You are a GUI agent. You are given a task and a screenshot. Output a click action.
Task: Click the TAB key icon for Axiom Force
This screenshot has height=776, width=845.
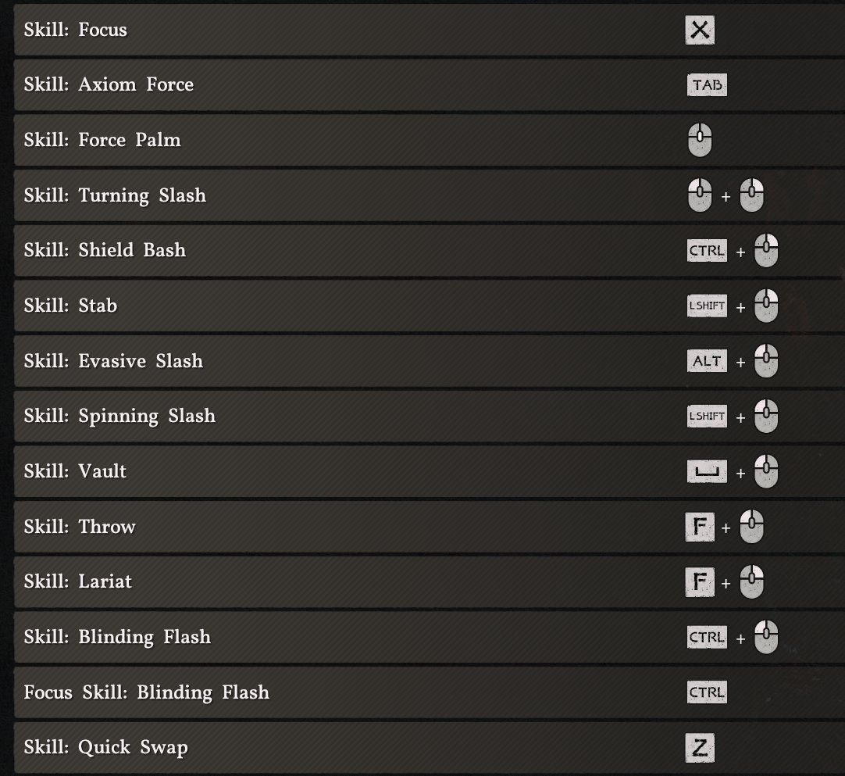(x=707, y=85)
